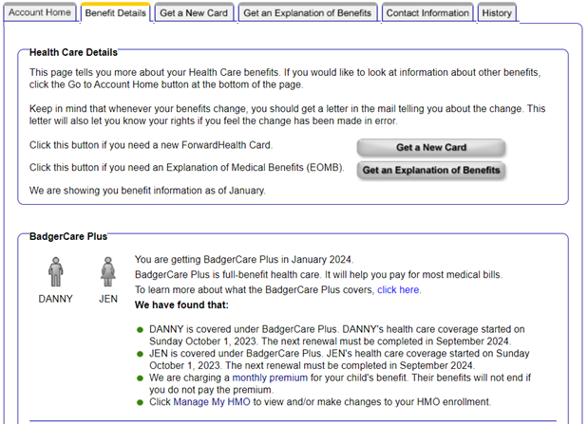The image size is (588, 424).
Task: Open the Account Home tab
Action: [40, 13]
